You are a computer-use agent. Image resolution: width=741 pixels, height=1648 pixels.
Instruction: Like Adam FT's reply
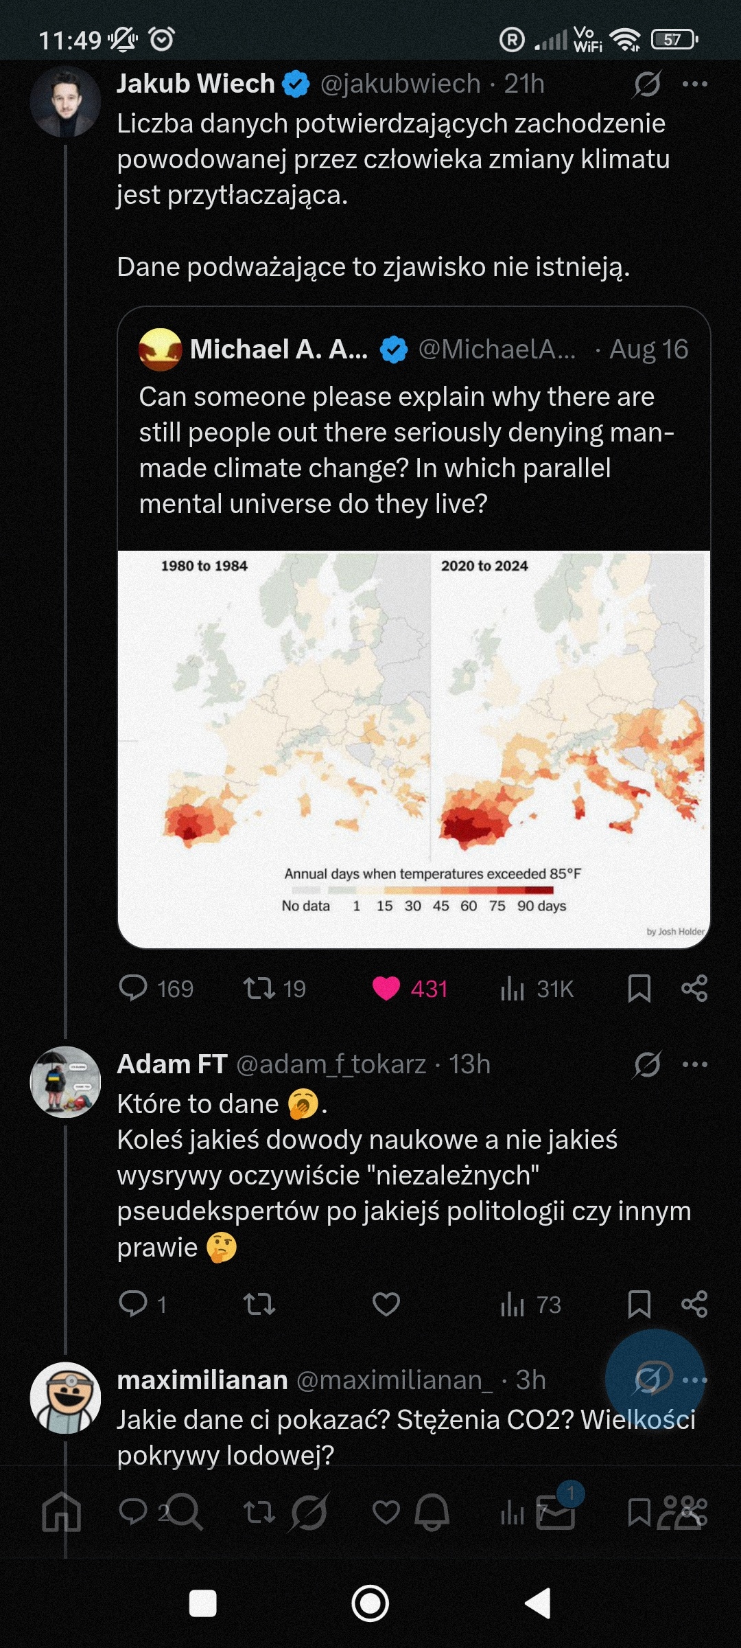pos(386,1304)
